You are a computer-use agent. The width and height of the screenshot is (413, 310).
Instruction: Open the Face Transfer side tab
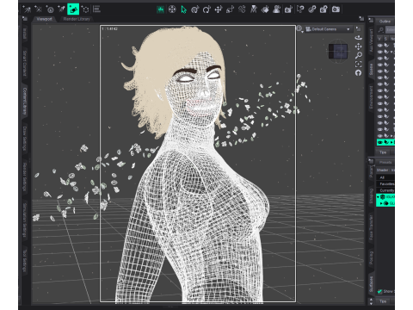pyautogui.click(x=371, y=227)
